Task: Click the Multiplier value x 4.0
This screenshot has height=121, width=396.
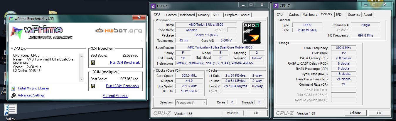Action: tap(188, 81)
